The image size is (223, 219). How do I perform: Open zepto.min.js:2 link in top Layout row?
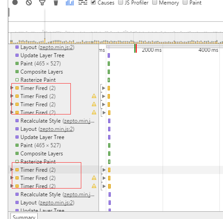click(56, 47)
